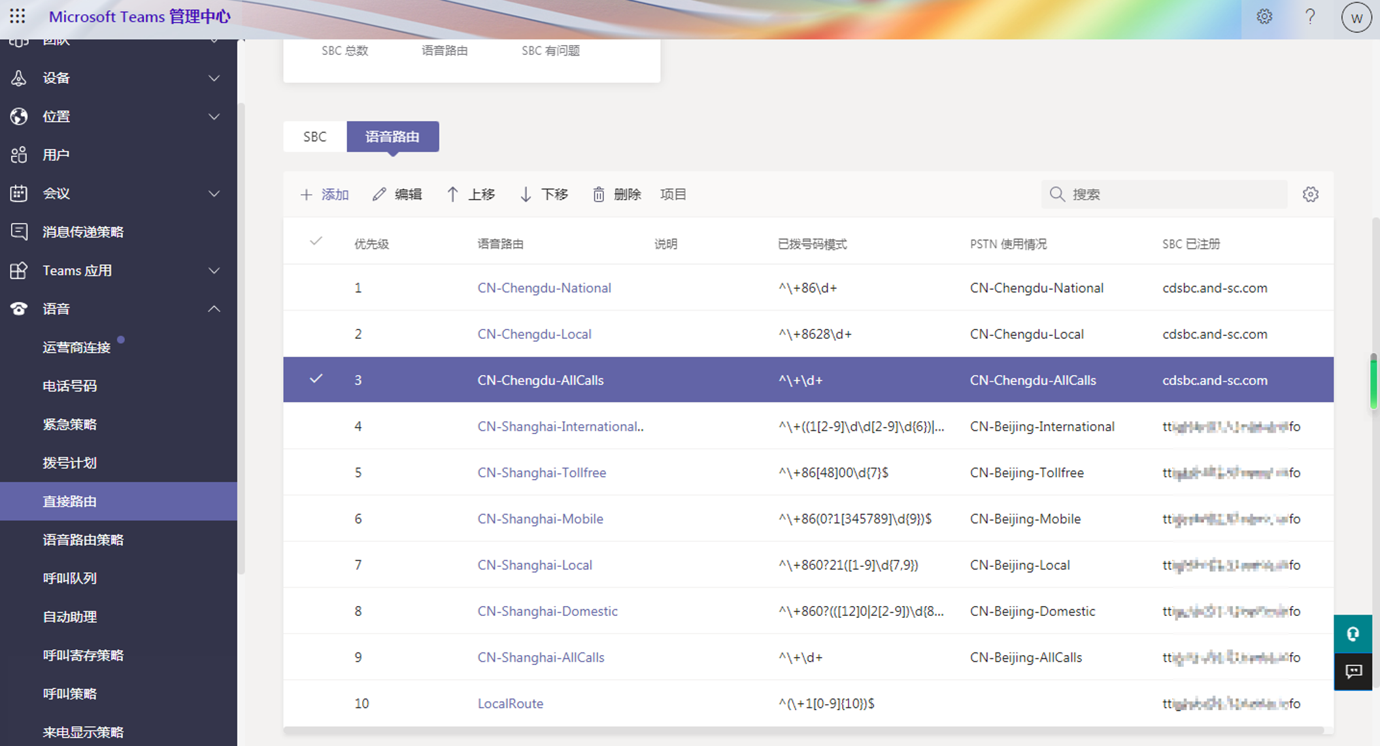Screen dimensions: 1380x746
Task: Select 直接路由 in the sidebar
Action: pyautogui.click(x=118, y=501)
